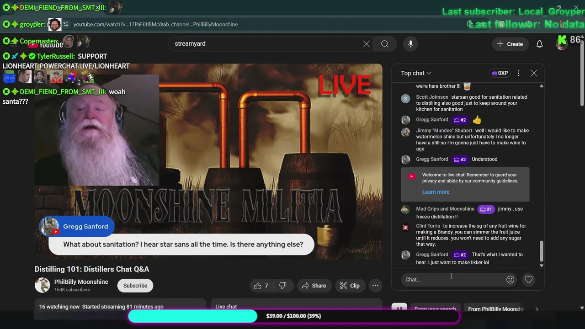Open the YouTube logo home link
The image size is (585, 329).
point(46,44)
